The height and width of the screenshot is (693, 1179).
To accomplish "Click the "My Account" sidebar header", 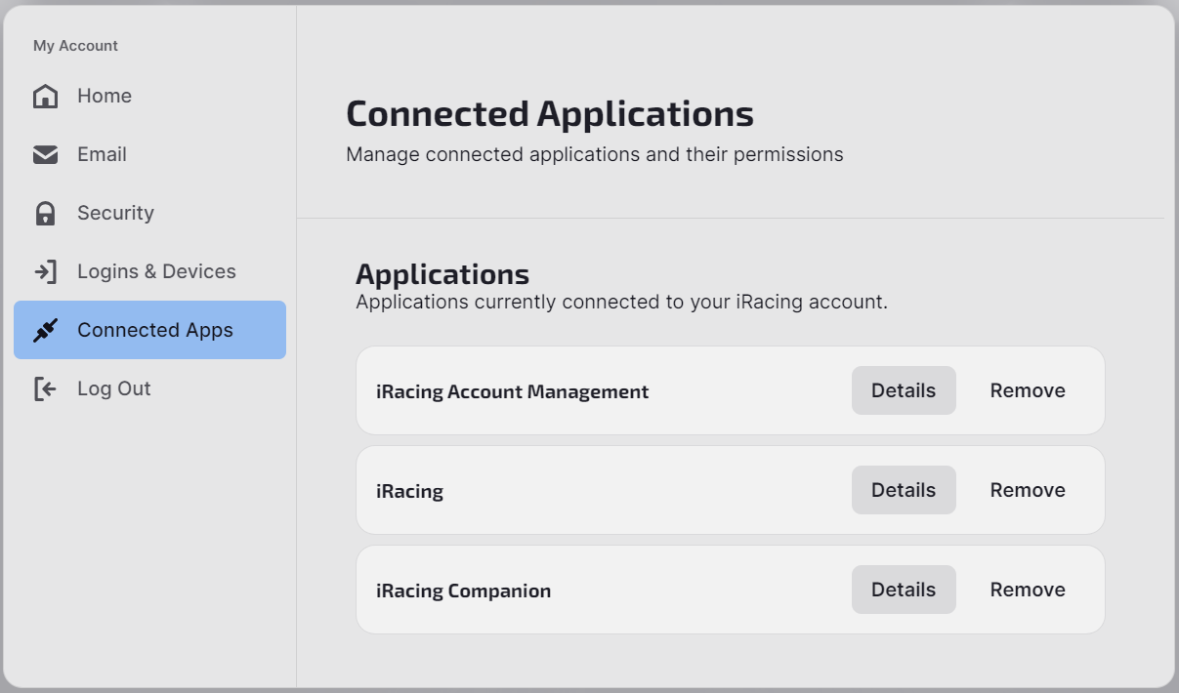I will click(75, 46).
